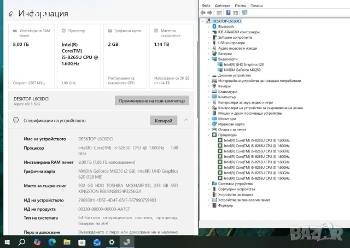Open Windows Start menu on taskbar
Image resolution: width=350 pixels, height=248 pixels.
[x=7, y=242]
